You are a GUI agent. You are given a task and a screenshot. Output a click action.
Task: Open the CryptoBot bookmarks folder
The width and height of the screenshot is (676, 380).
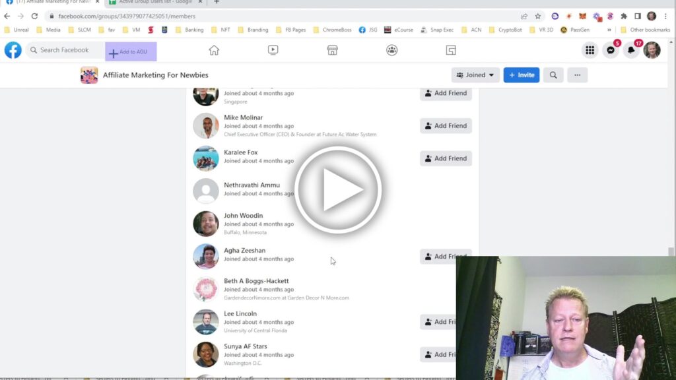(x=505, y=30)
